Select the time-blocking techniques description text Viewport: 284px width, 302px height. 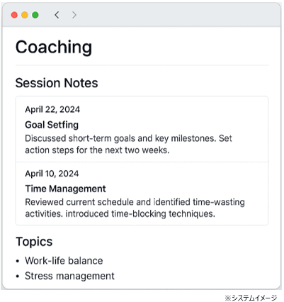pyautogui.click(x=135, y=208)
